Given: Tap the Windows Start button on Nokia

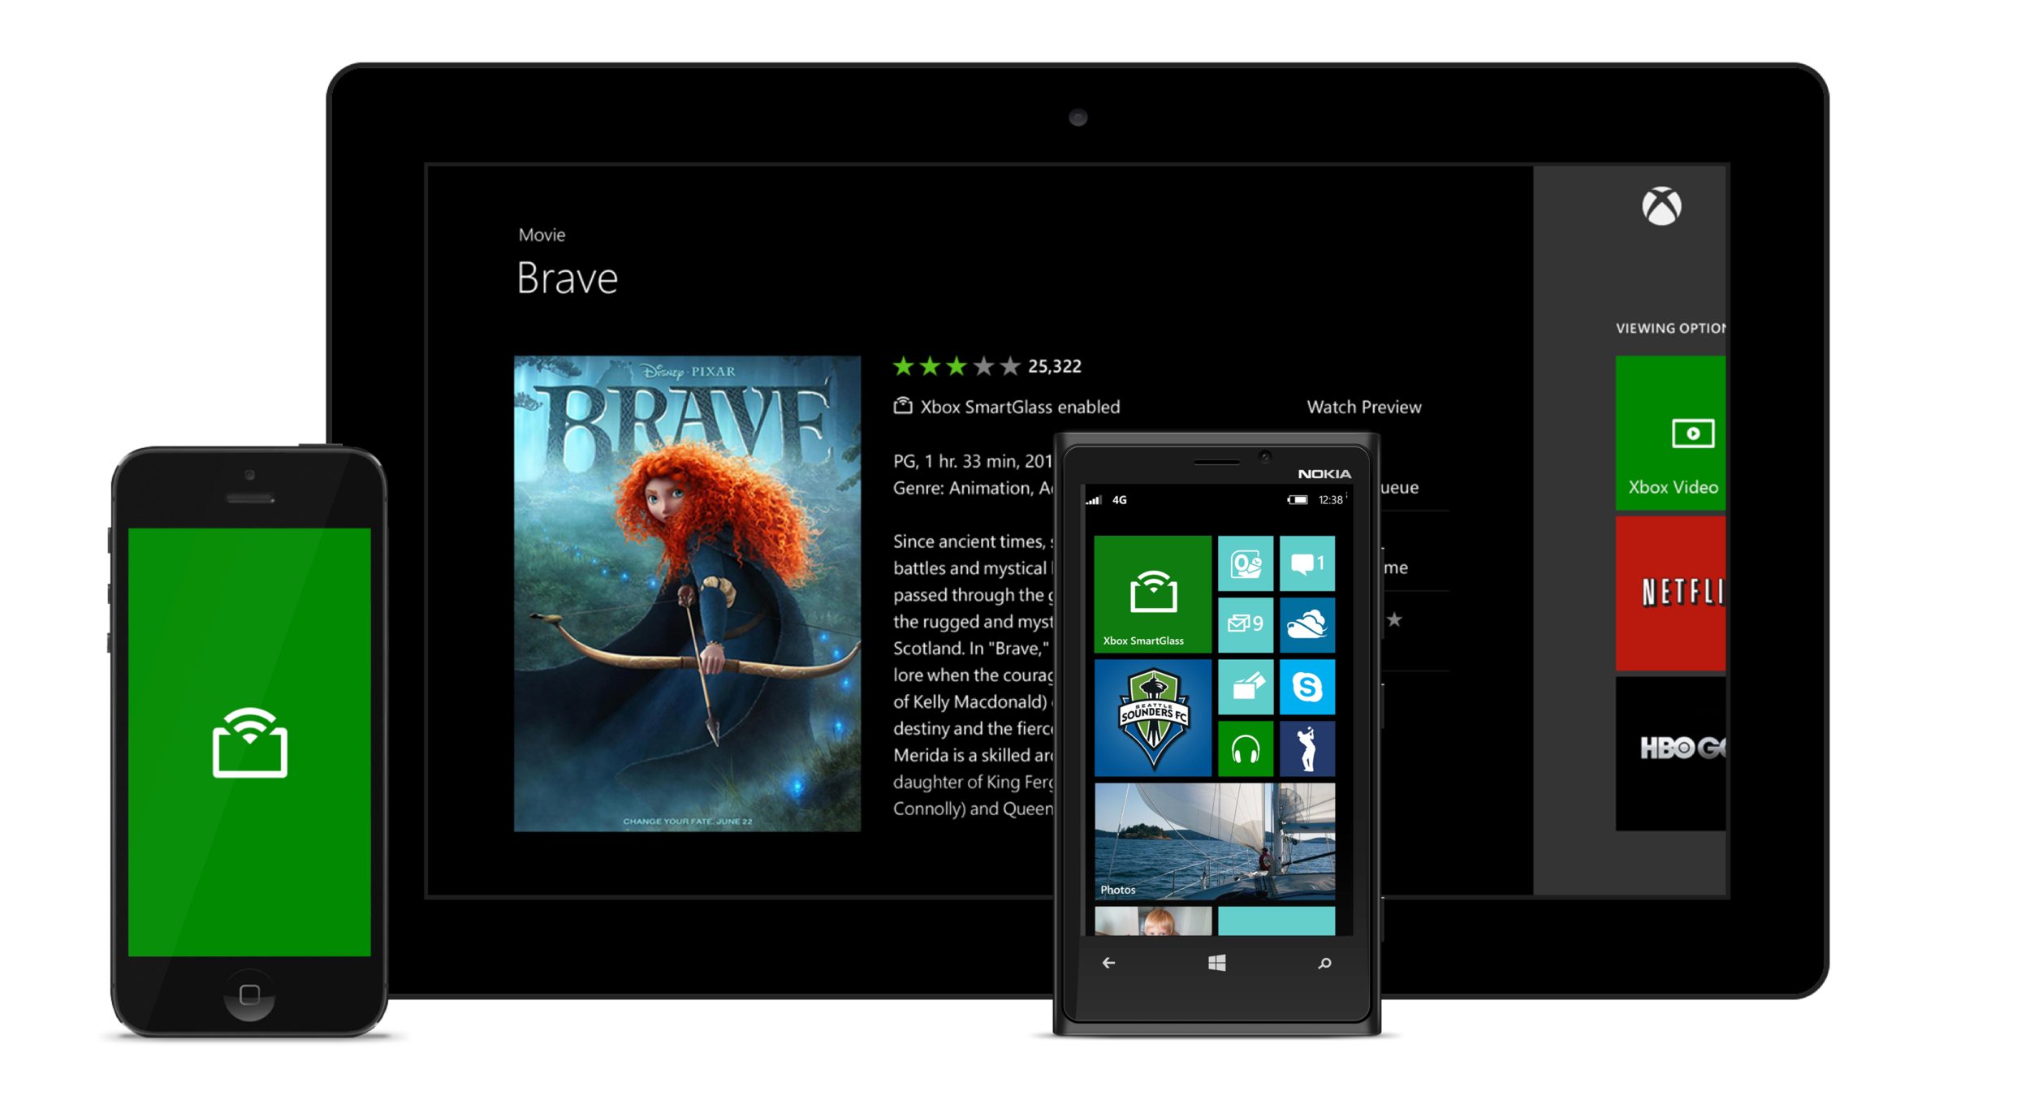Looking at the screenshot, I should tap(1216, 963).
